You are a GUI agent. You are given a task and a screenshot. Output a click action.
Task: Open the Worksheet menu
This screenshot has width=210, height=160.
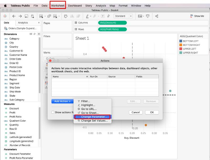pos(58,6)
